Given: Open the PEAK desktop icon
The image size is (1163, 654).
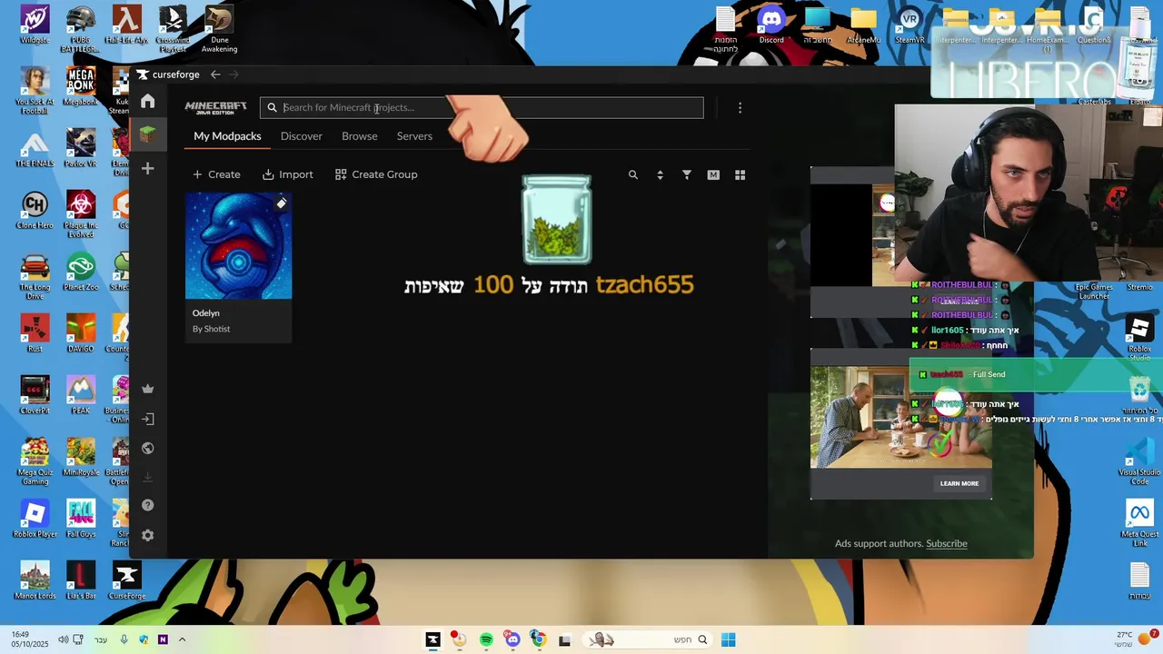Looking at the screenshot, I should pos(80,396).
